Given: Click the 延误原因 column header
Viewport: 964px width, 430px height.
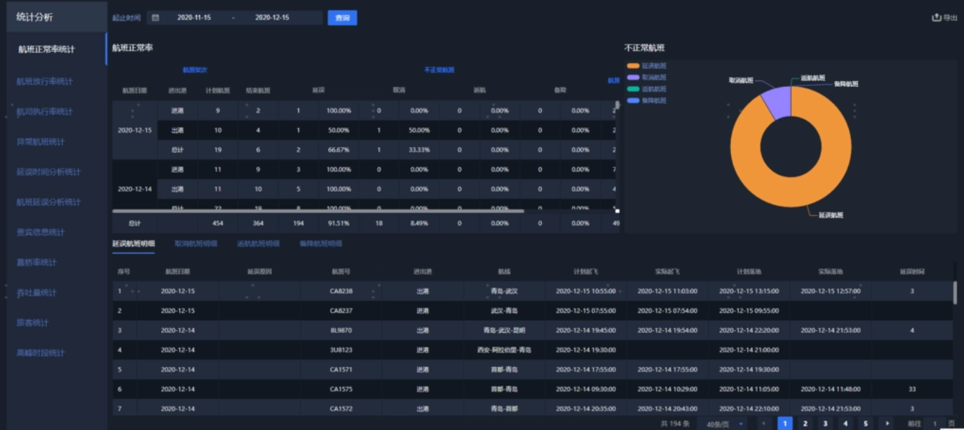Looking at the screenshot, I should tap(260, 272).
